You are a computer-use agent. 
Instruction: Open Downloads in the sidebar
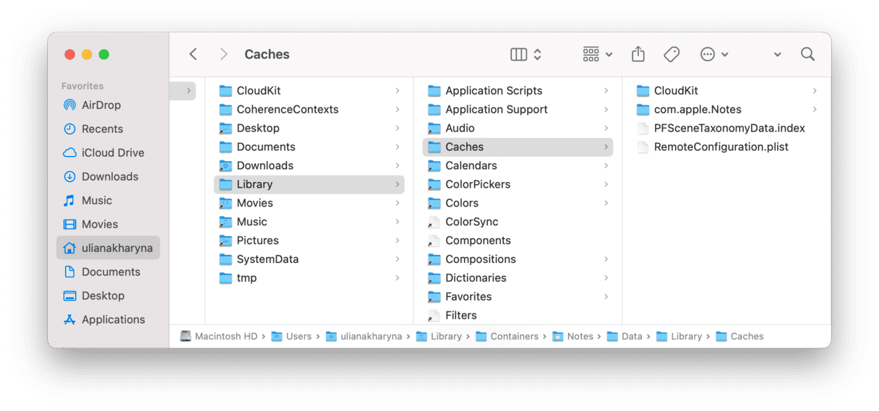tap(109, 176)
